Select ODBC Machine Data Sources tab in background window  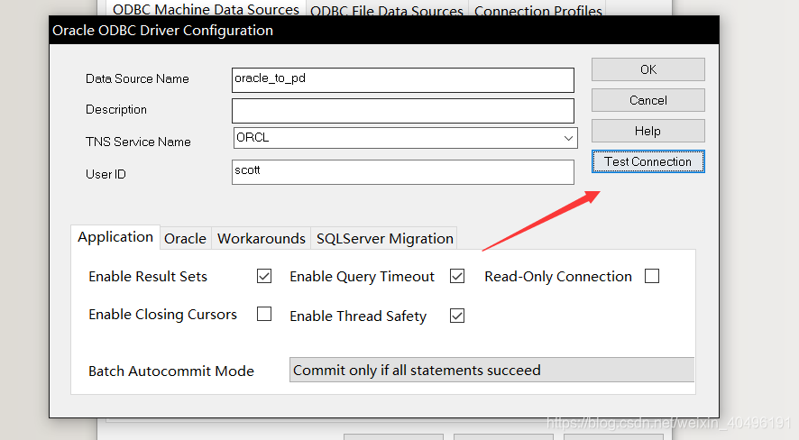(206, 9)
